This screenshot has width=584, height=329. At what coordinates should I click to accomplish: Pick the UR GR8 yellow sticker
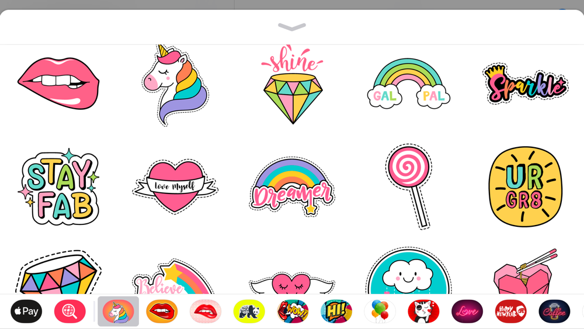[525, 186]
